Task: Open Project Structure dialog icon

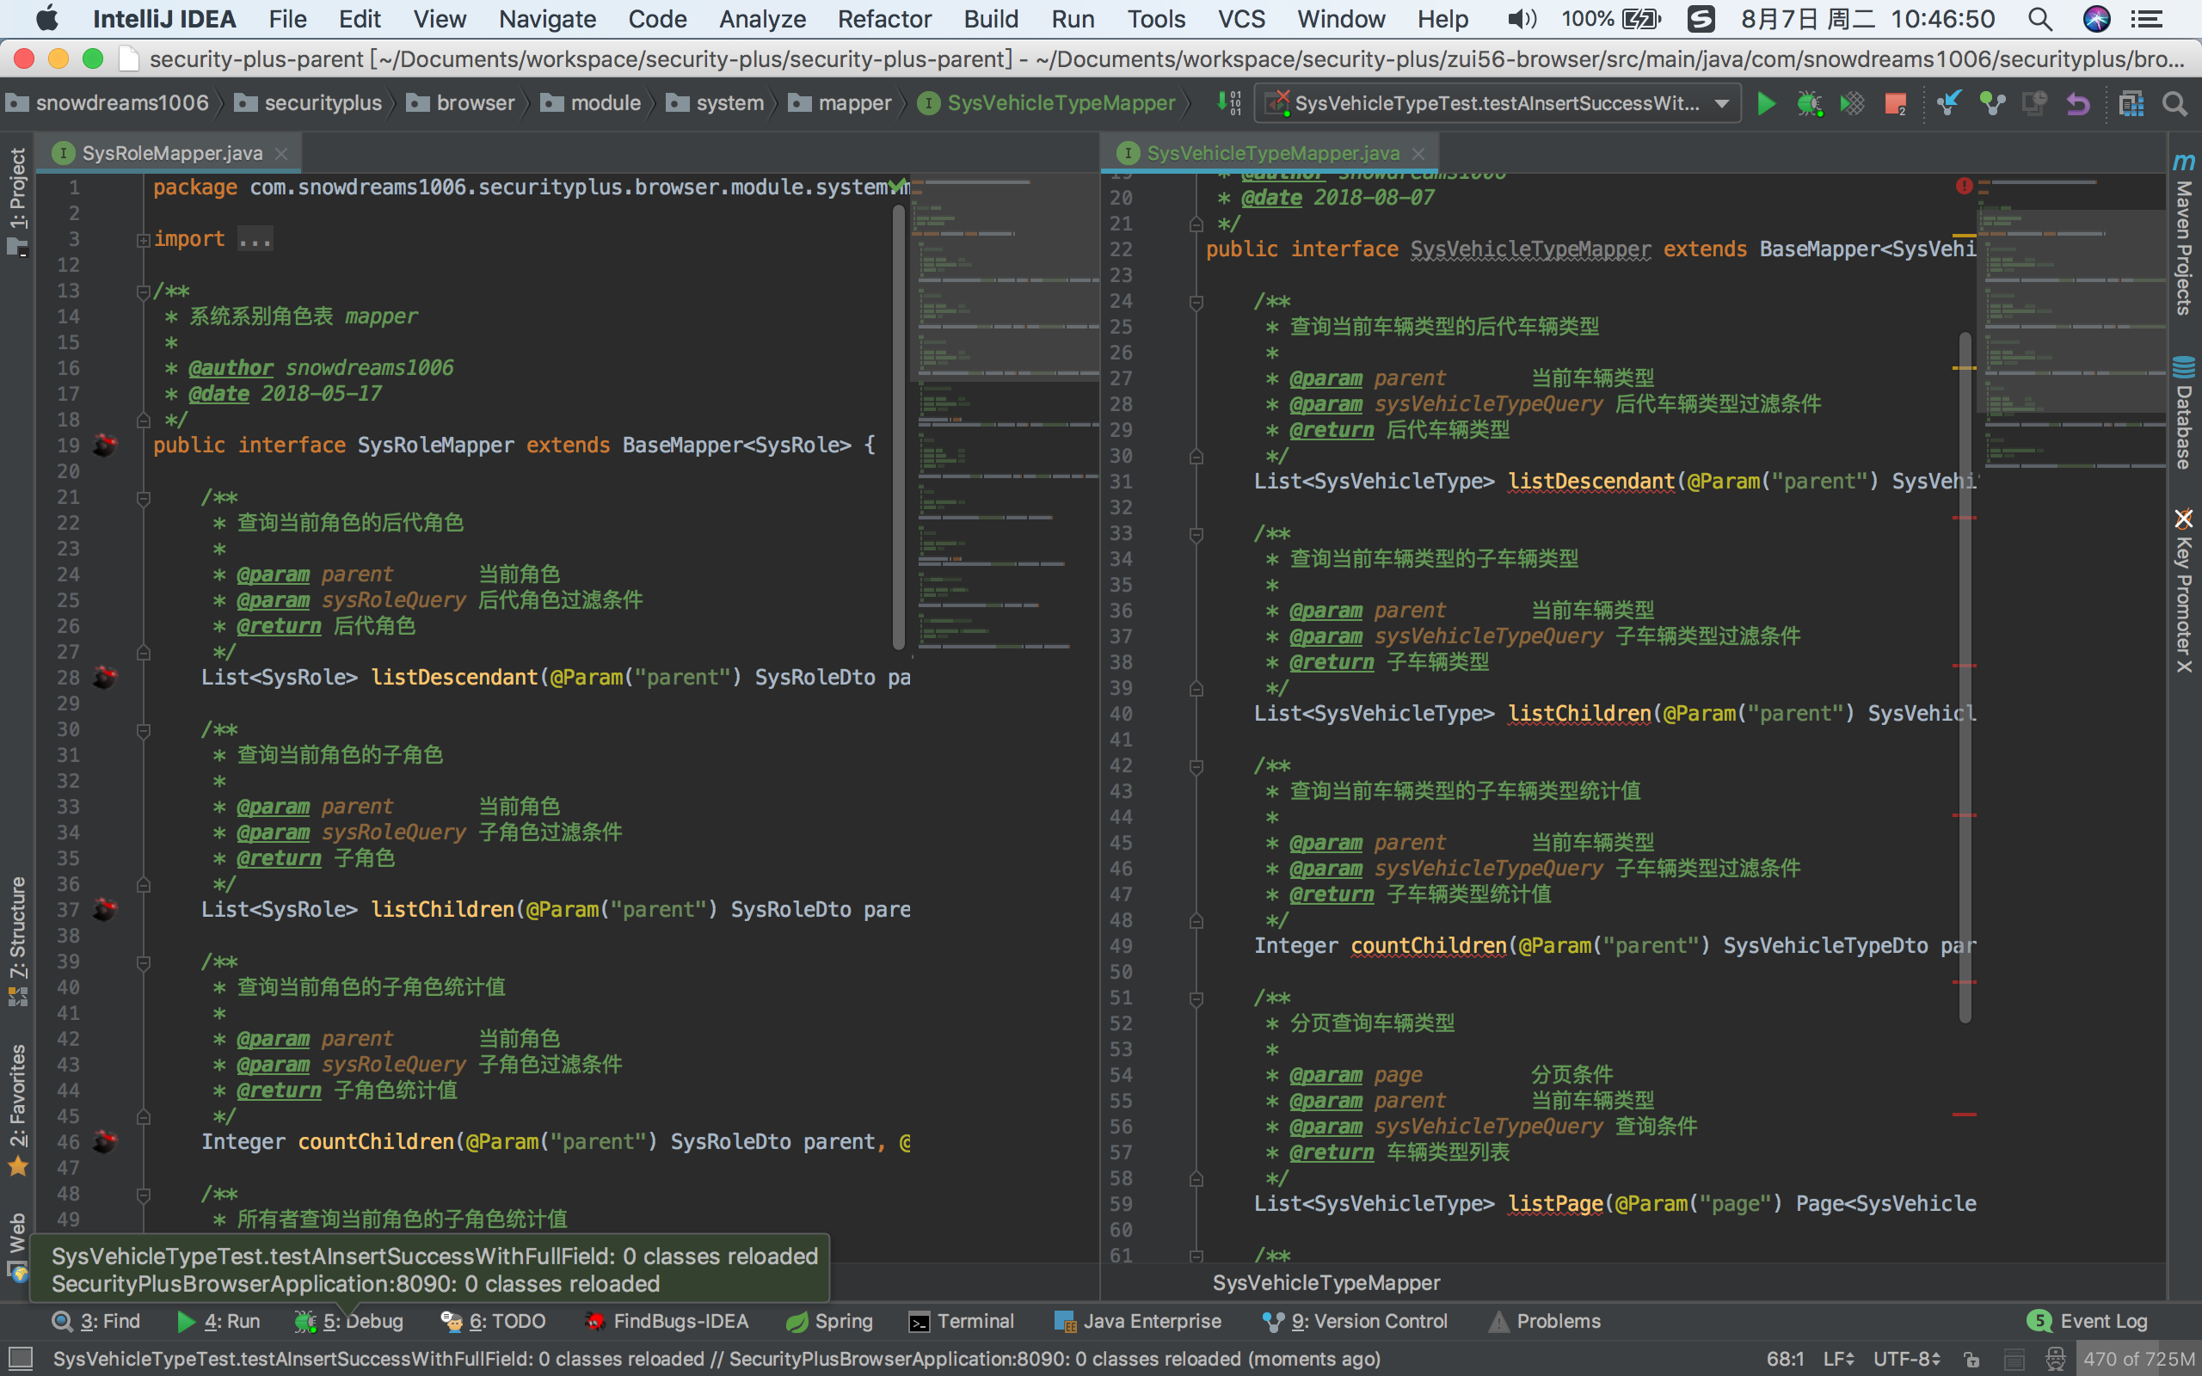Action: (x=2131, y=104)
